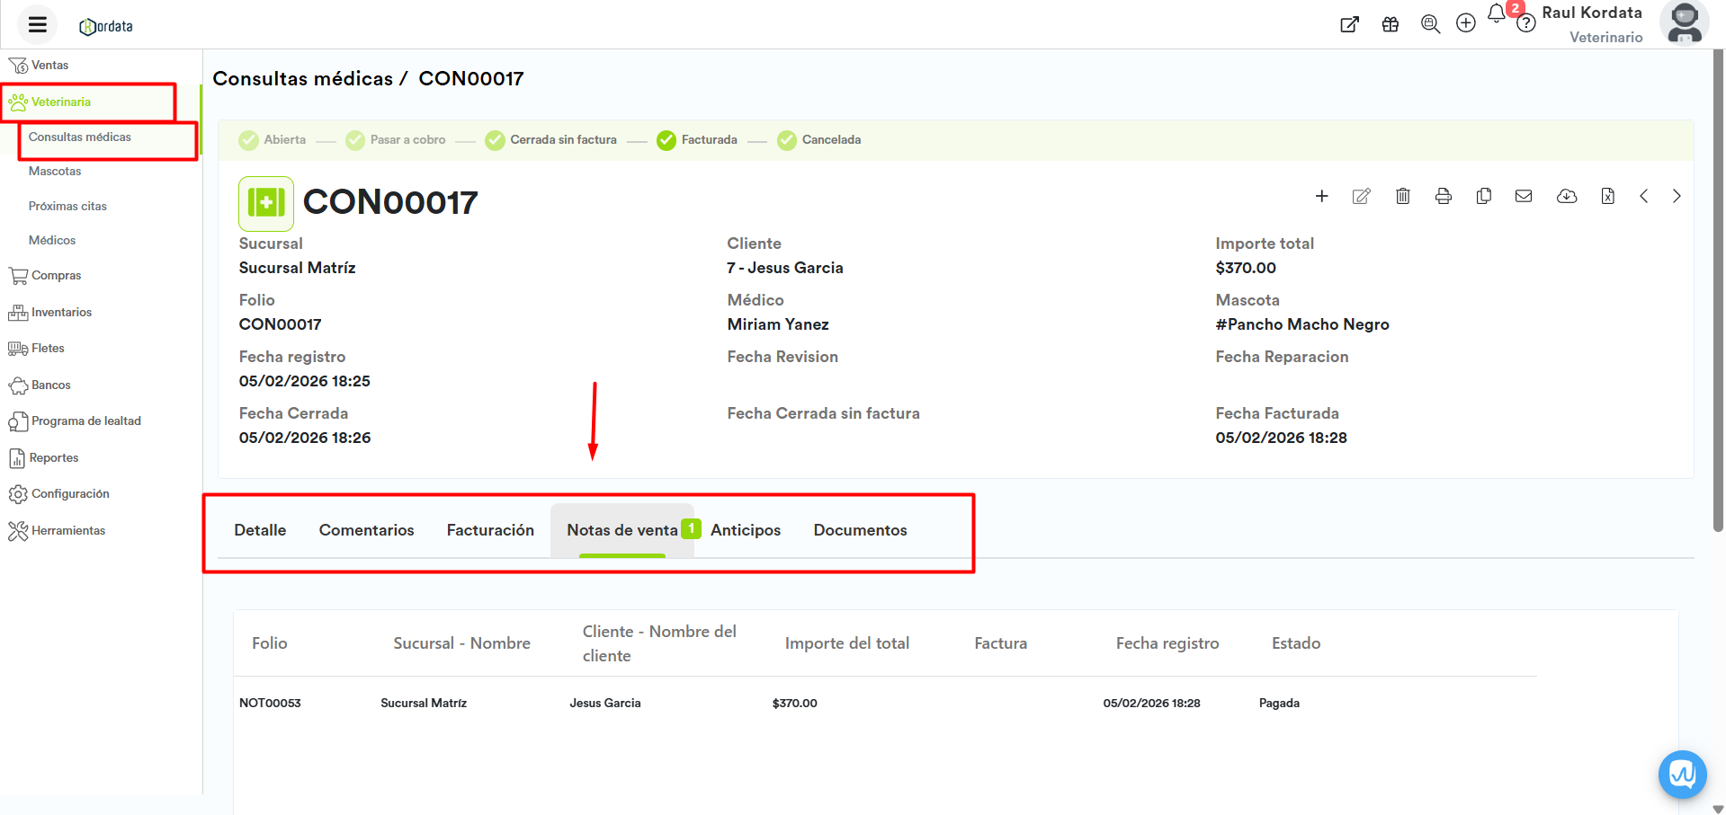Go to next record chevron
Screen dimensions: 1726x815
pyautogui.click(x=1676, y=197)
